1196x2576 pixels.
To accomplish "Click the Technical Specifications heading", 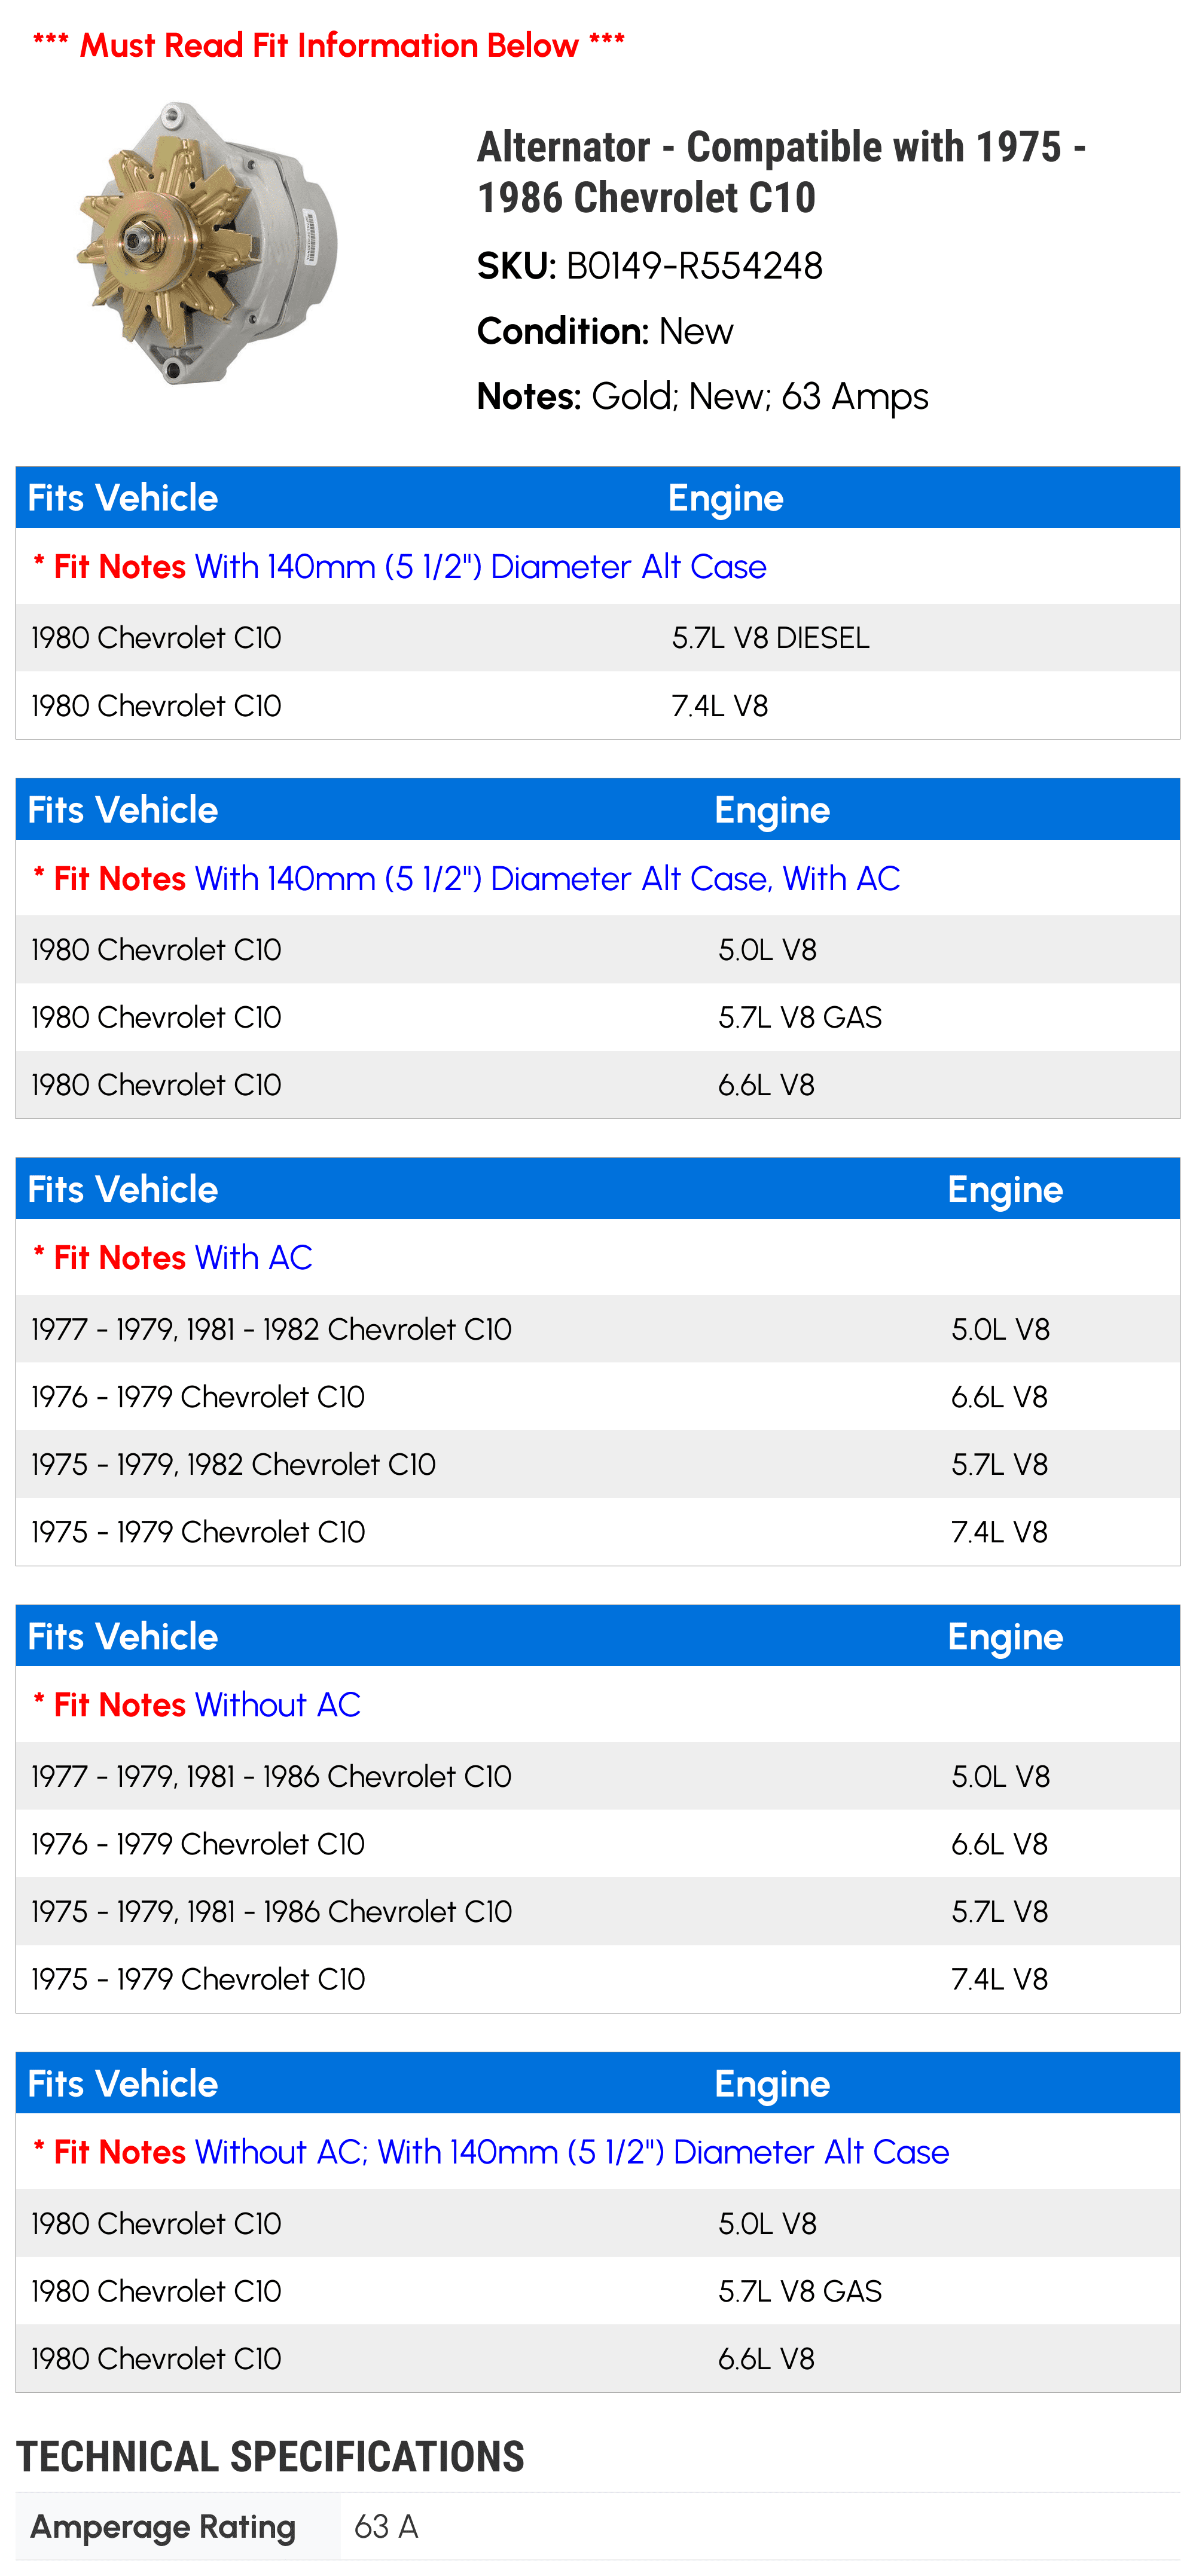I will (270, 2456).
